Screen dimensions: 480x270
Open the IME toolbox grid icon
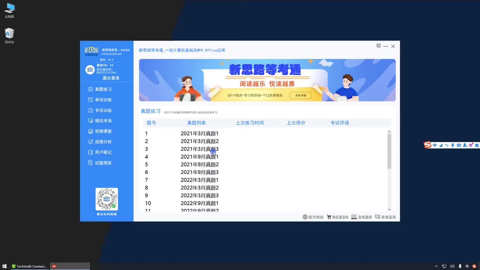click(x=477, y=145)
